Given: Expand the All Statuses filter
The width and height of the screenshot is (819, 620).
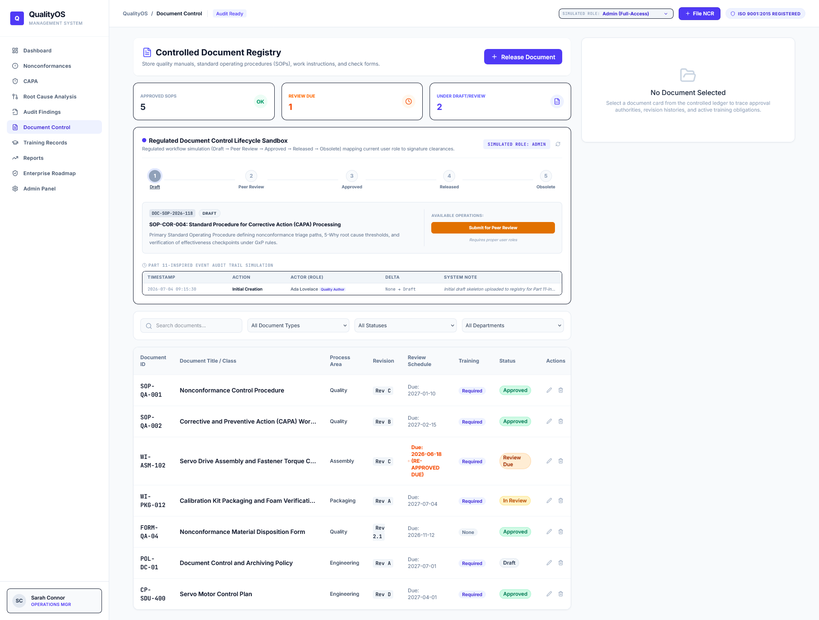Looking at the screenshot, I should pyautogui.click(x=406, y=326).
